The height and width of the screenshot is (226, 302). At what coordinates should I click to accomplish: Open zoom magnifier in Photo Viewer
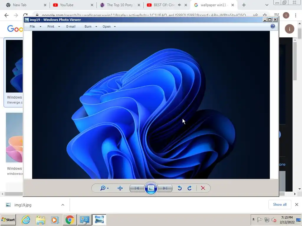point(103,188)
